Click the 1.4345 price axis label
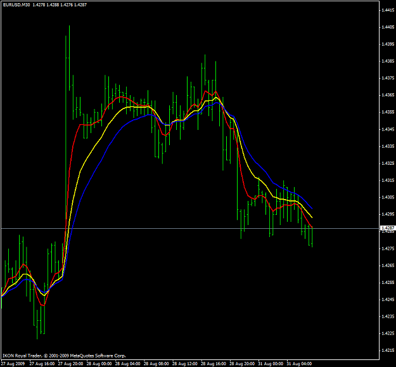 (x=388, y=129)
